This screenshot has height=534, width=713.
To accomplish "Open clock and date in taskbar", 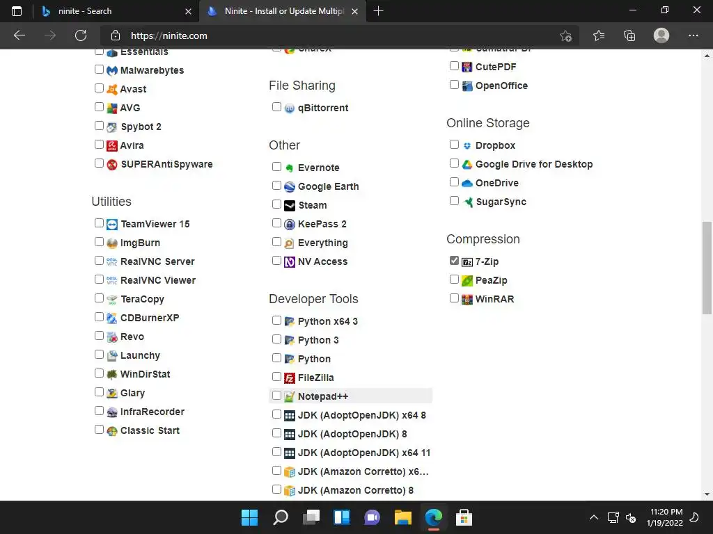I will (664, 517).
